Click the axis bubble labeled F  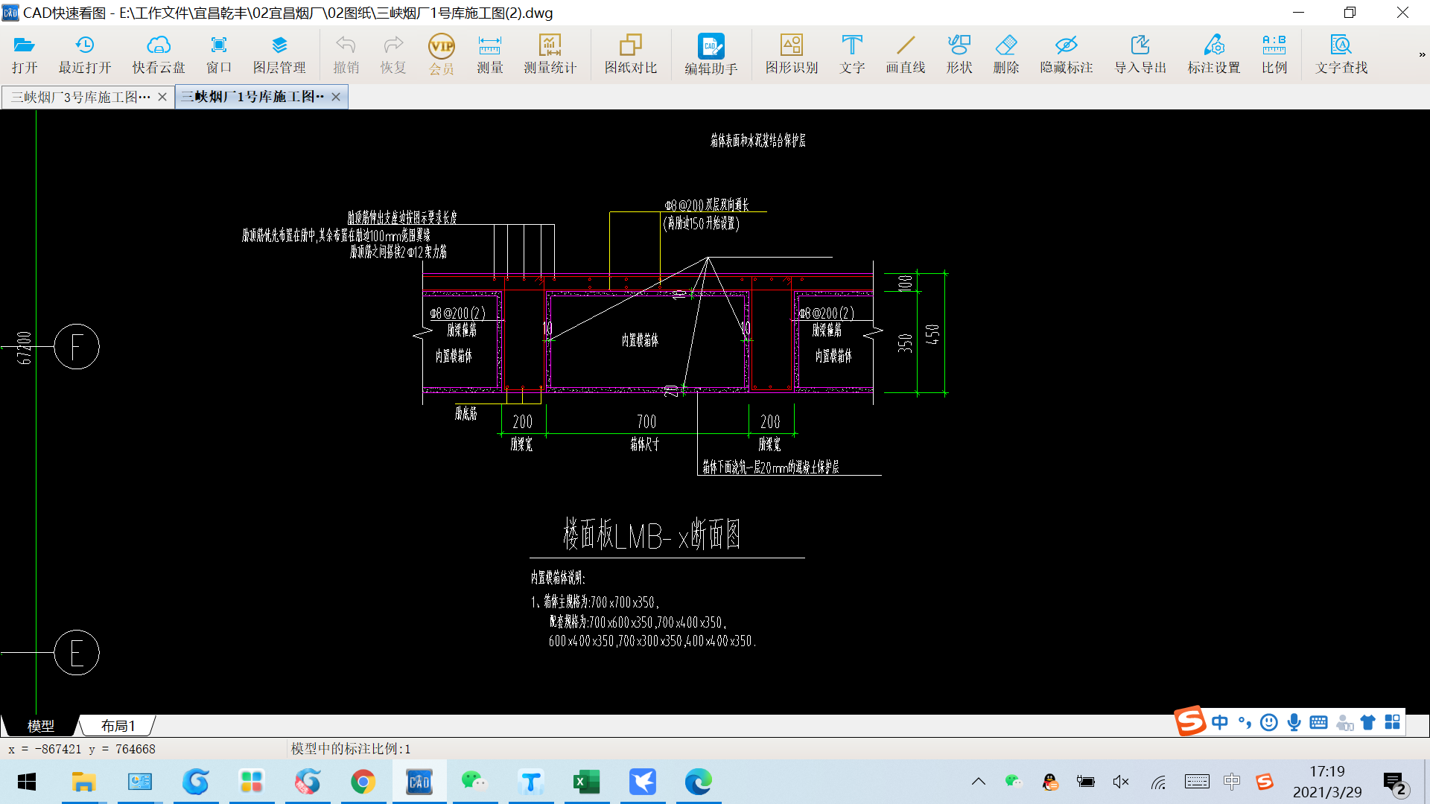click(x=77, y=347)
